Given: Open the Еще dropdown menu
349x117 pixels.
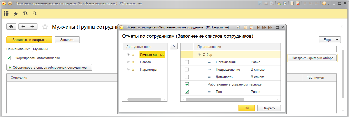Looking at the screenshot, I should [x=330, y=40].
